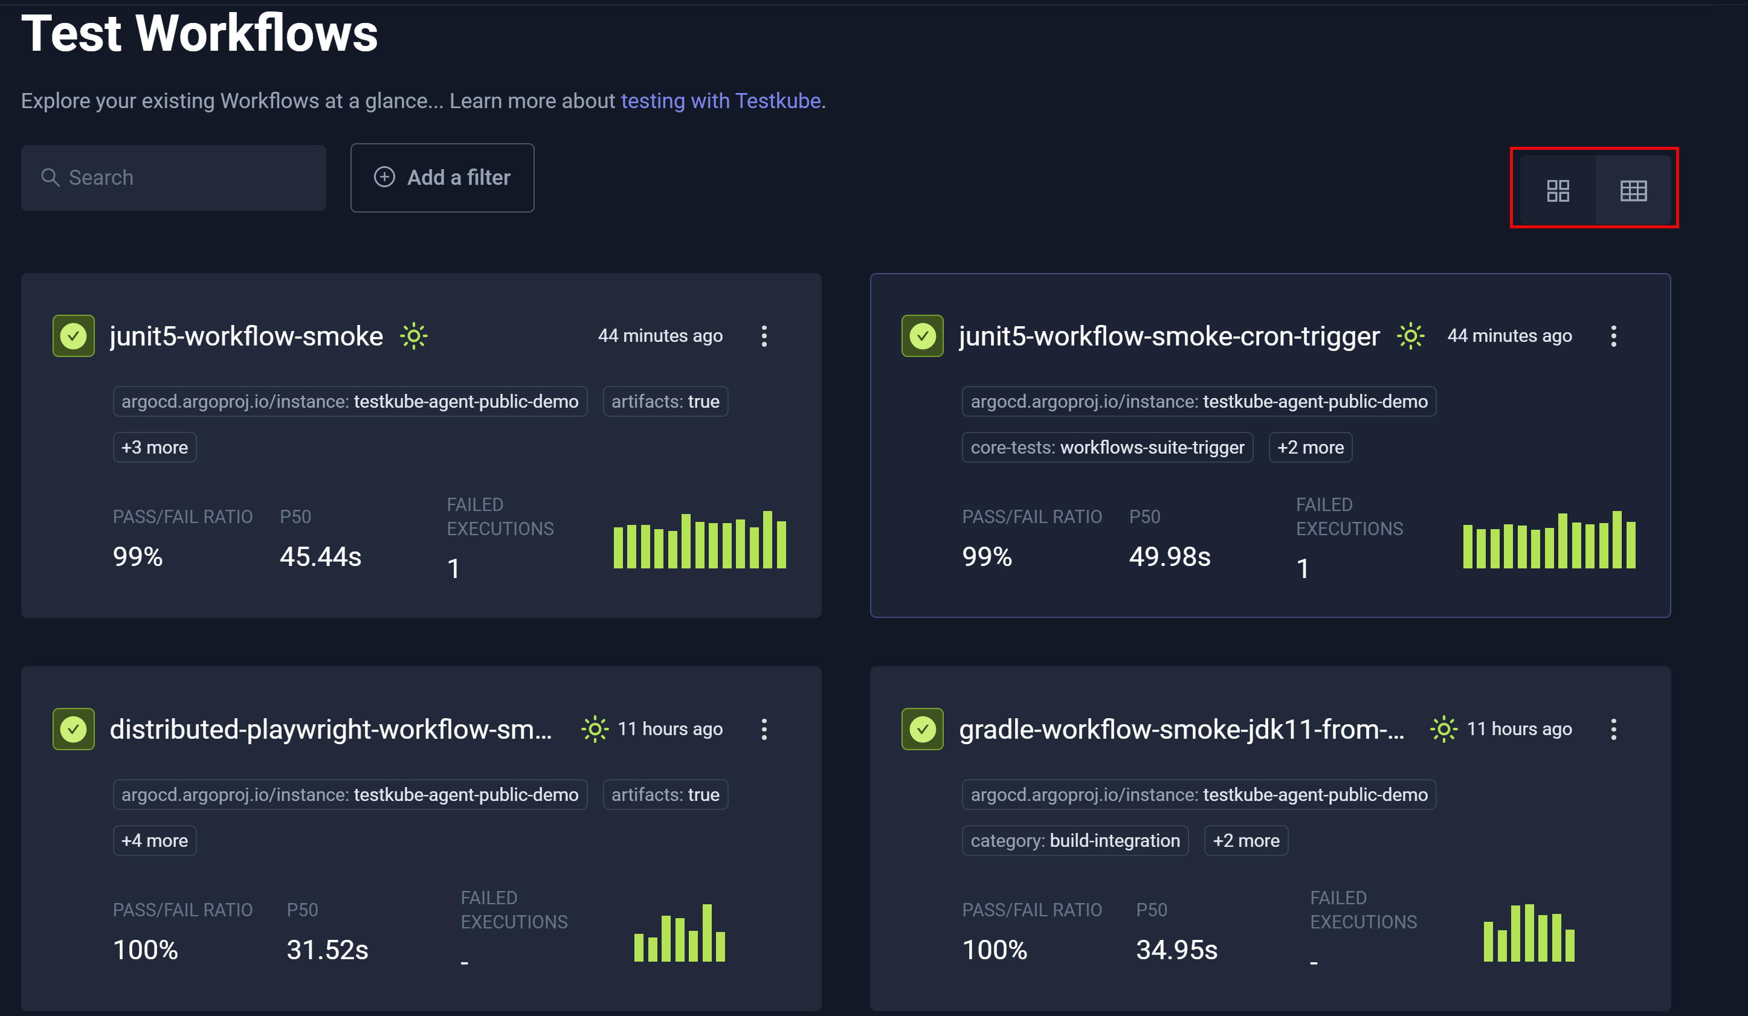Click green pass status icon of junit5-workflow-smoke
1748x1016 pixels.
click(x=74, y=336)
